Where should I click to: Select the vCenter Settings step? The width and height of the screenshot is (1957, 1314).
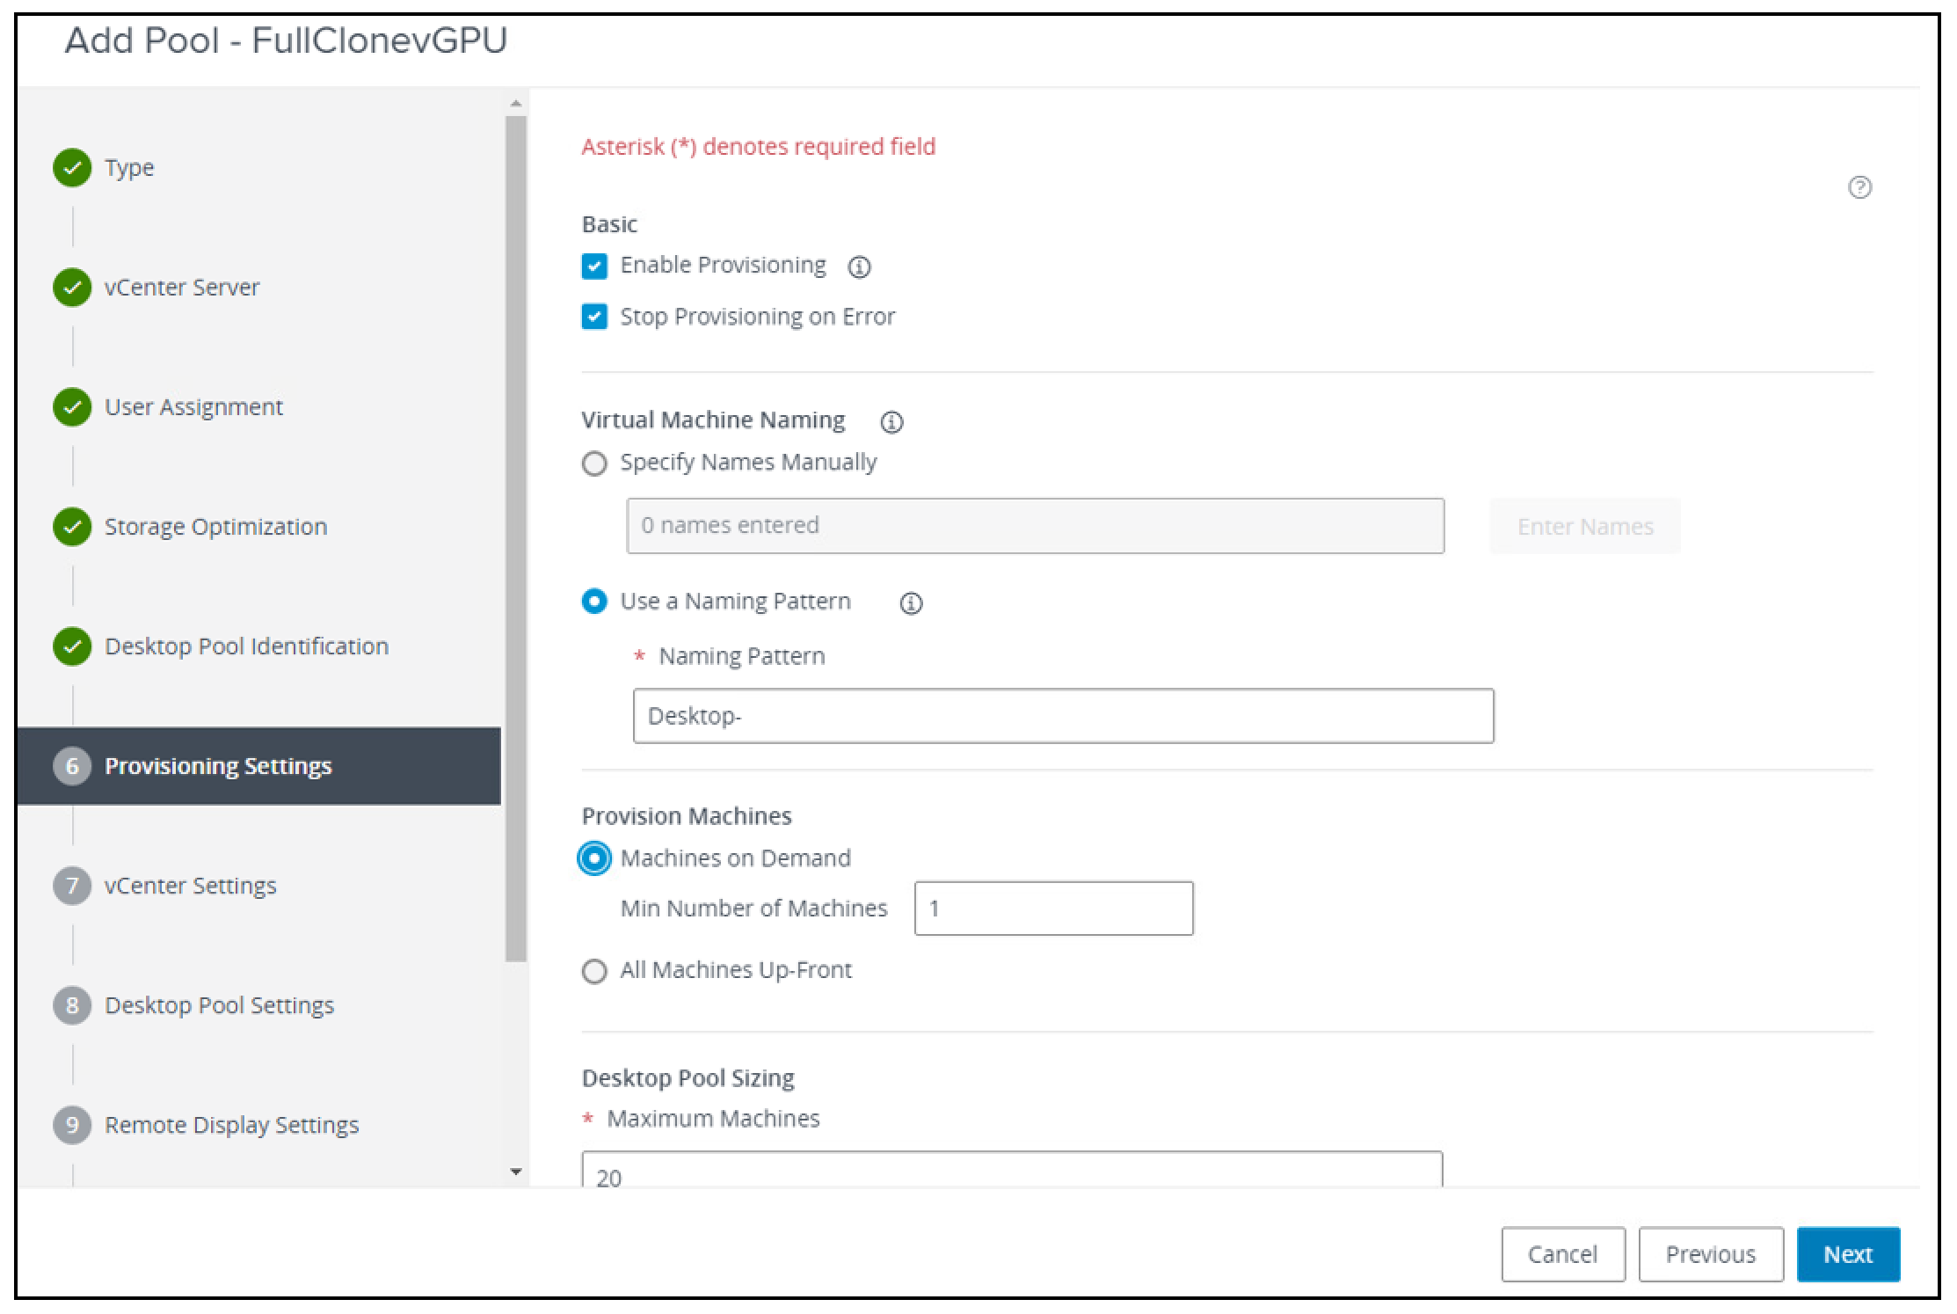click(x=192, y=886)
